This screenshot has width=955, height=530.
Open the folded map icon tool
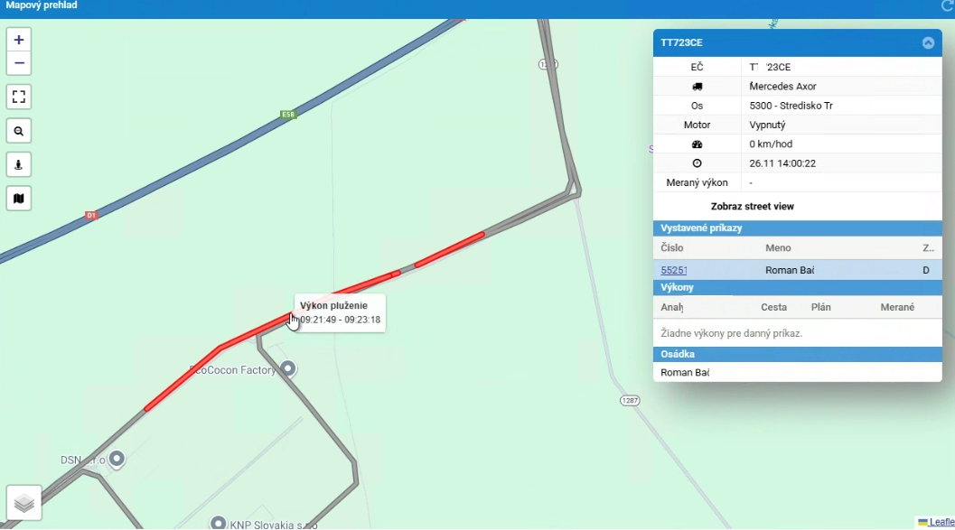pyautogui.click(x=19, y=199)
